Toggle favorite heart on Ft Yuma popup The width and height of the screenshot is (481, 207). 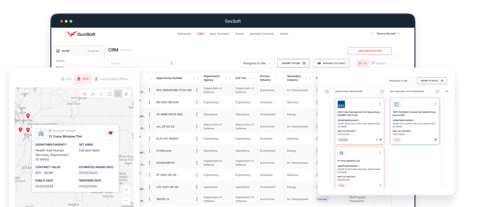tap(111, 133)
